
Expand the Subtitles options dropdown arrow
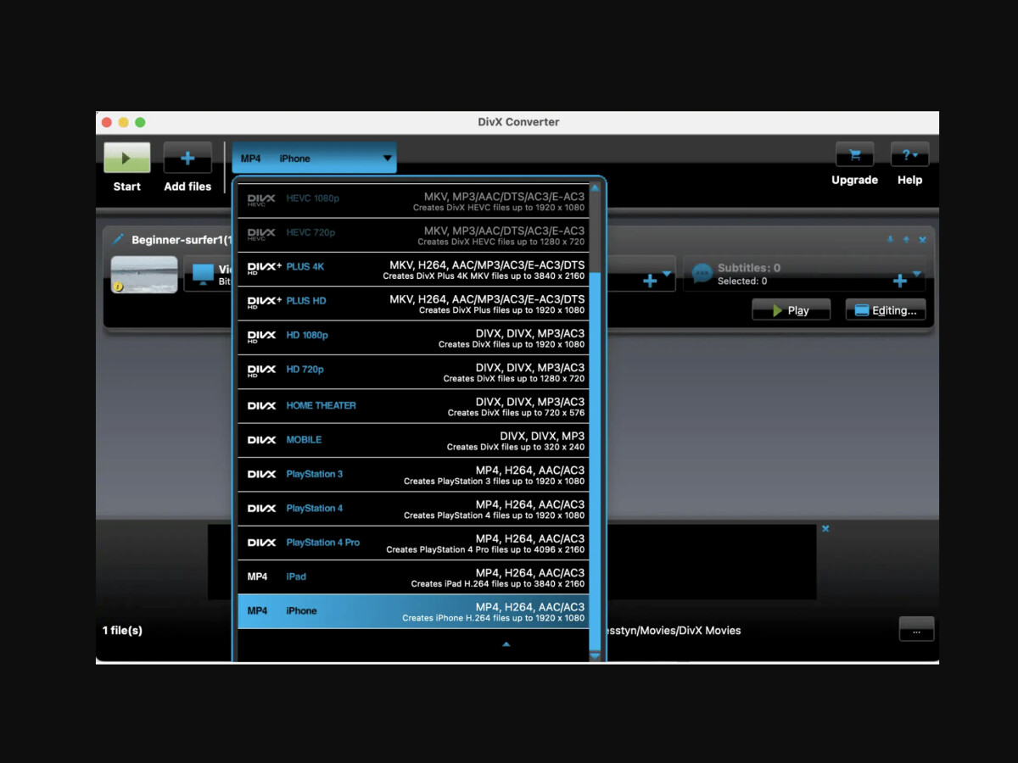point(917,274)
